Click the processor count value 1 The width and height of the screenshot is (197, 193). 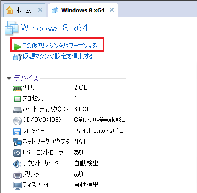tap(76, 98)
